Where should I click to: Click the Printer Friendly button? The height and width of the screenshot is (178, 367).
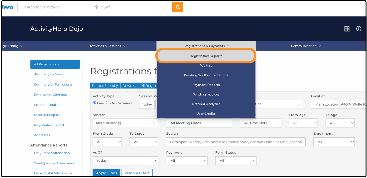(105, 86)
